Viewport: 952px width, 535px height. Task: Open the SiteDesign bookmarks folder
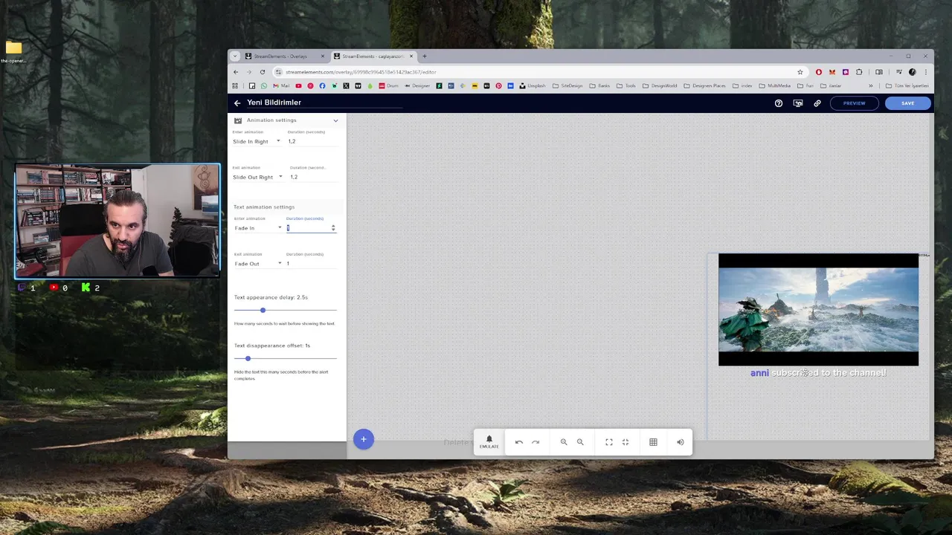coord(567,86)
